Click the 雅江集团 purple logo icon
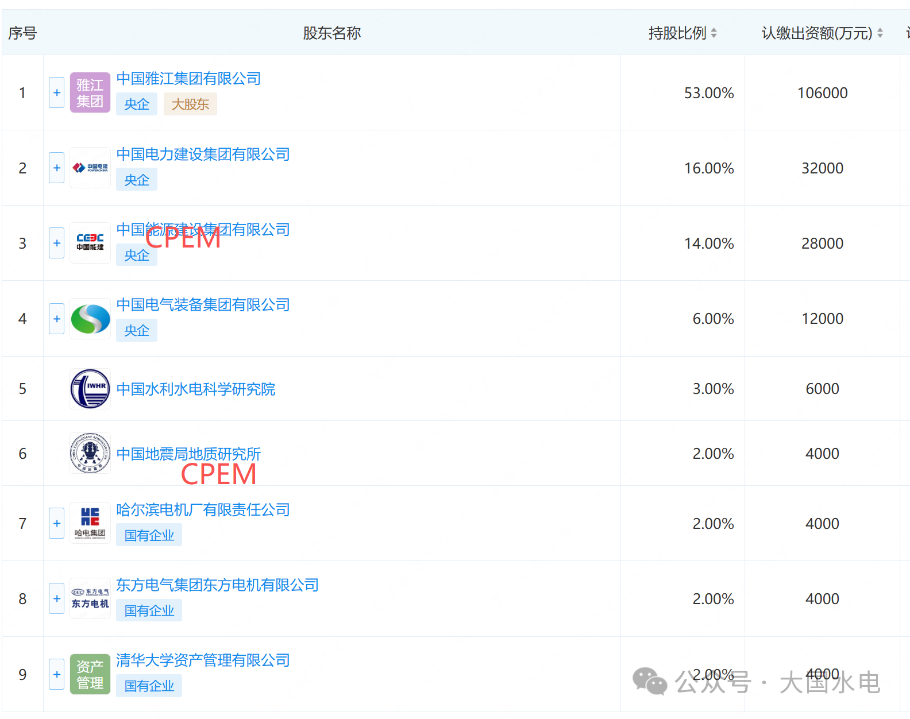910x719 pixels. click(x=90, y=92)
